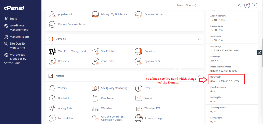
Task: Open the Raw Access link
Action: (x=108, y=98)
